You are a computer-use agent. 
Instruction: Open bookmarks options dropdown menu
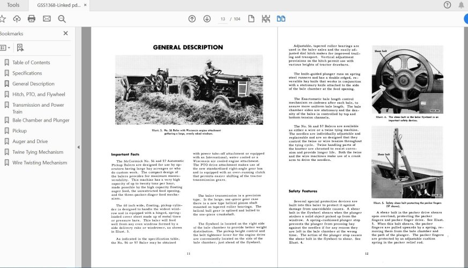click(5, 48)
